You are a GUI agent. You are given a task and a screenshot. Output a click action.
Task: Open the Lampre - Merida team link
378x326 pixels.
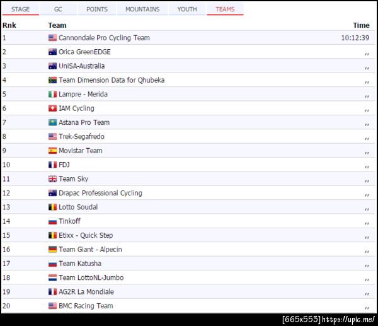pos(83,94)
